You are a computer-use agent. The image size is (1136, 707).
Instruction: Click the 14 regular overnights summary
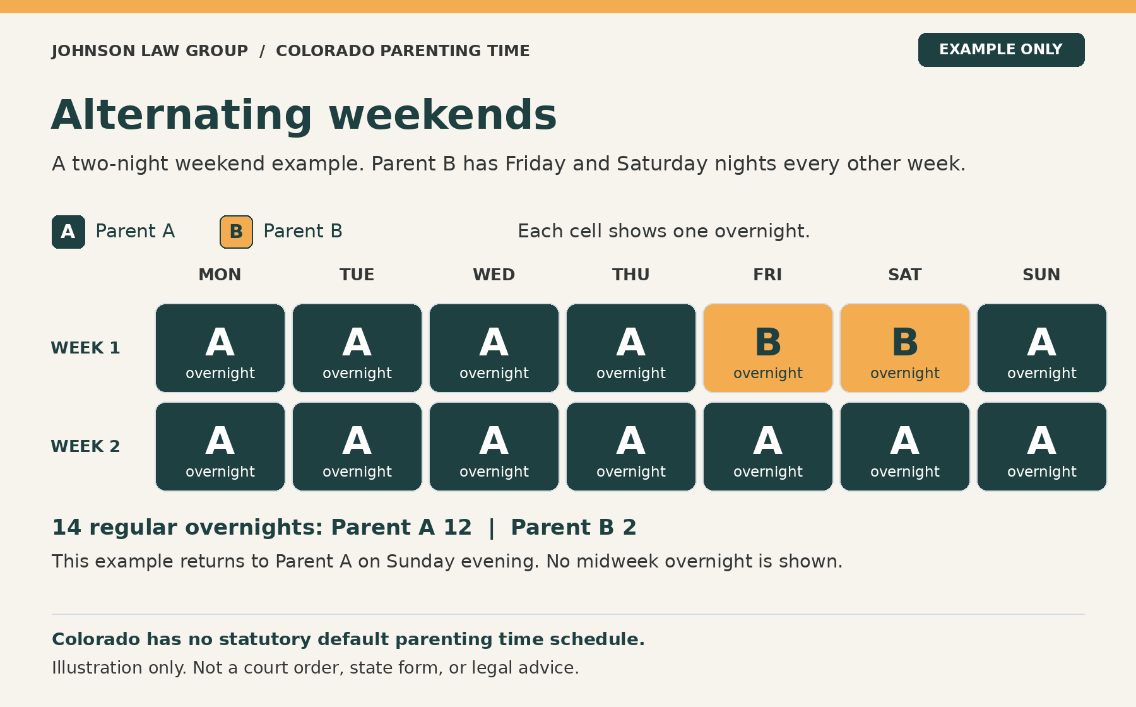pos(344,527)
